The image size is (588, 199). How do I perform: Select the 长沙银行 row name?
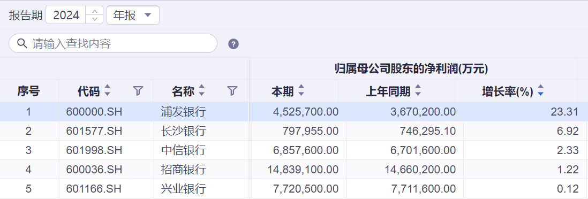tap(183, 131)
